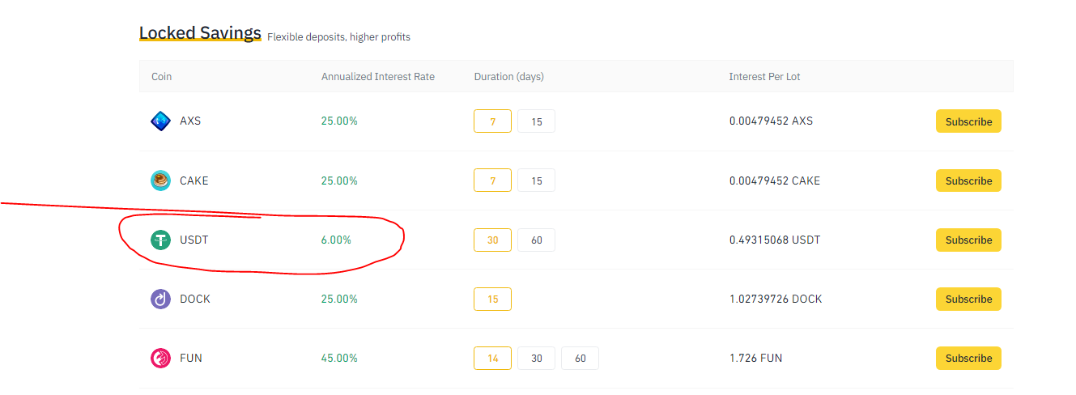The image size is (1076, 395).
Task: Click the Annualized Interest Rate column header
Action: (x=378, y=77)
